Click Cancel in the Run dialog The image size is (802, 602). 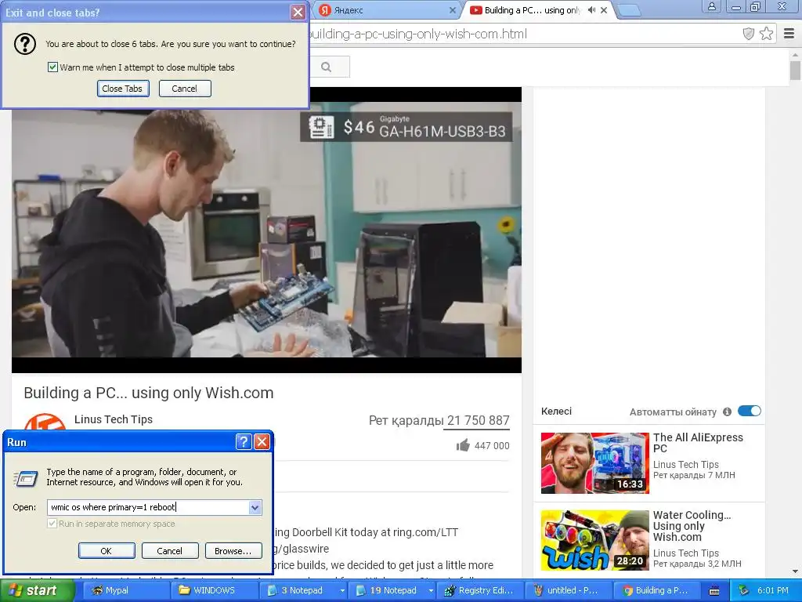point(170,551)
